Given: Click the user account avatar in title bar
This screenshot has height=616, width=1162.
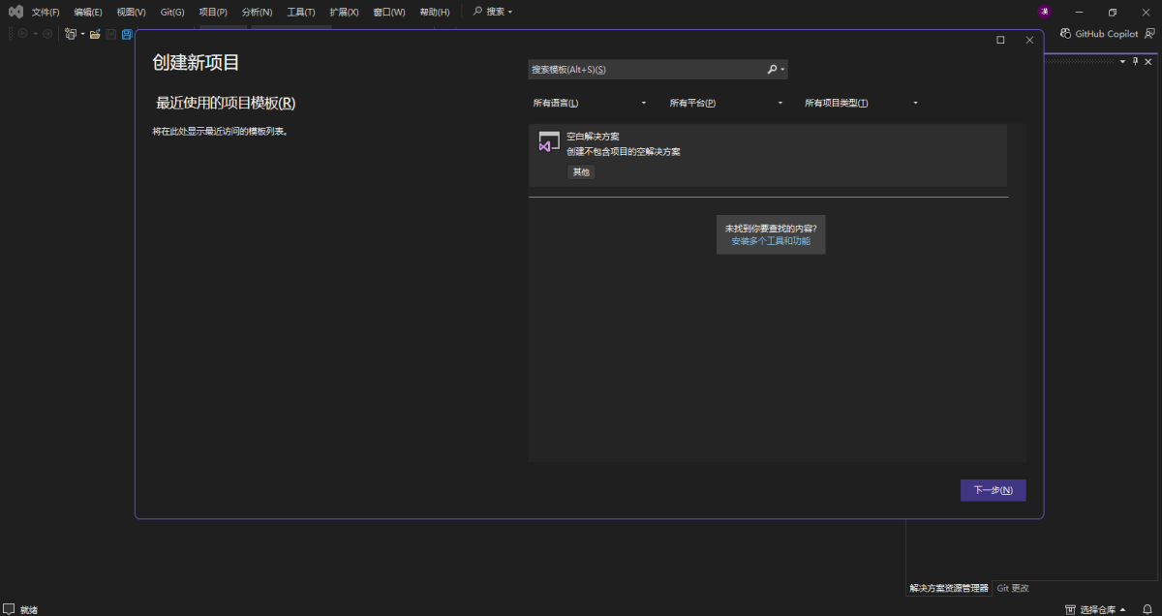Looking at the screenshot, I should click(1043, 11).
